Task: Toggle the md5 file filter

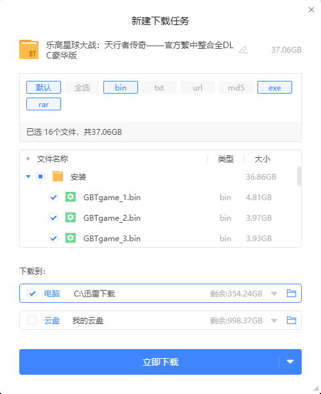Action: coord(236,87)
